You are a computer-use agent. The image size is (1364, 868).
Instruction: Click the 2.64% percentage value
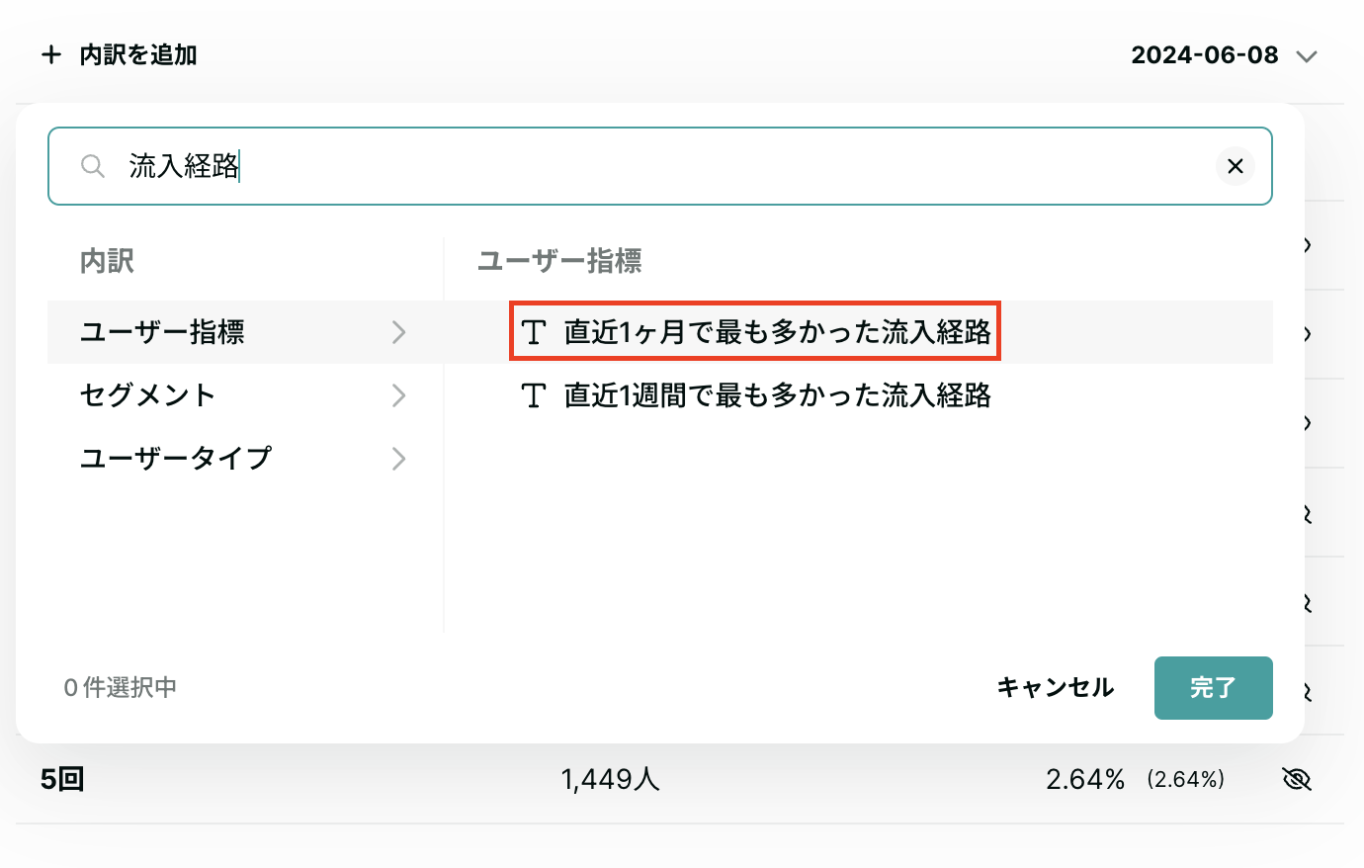pyautogui.click(x=1085, y=779)
